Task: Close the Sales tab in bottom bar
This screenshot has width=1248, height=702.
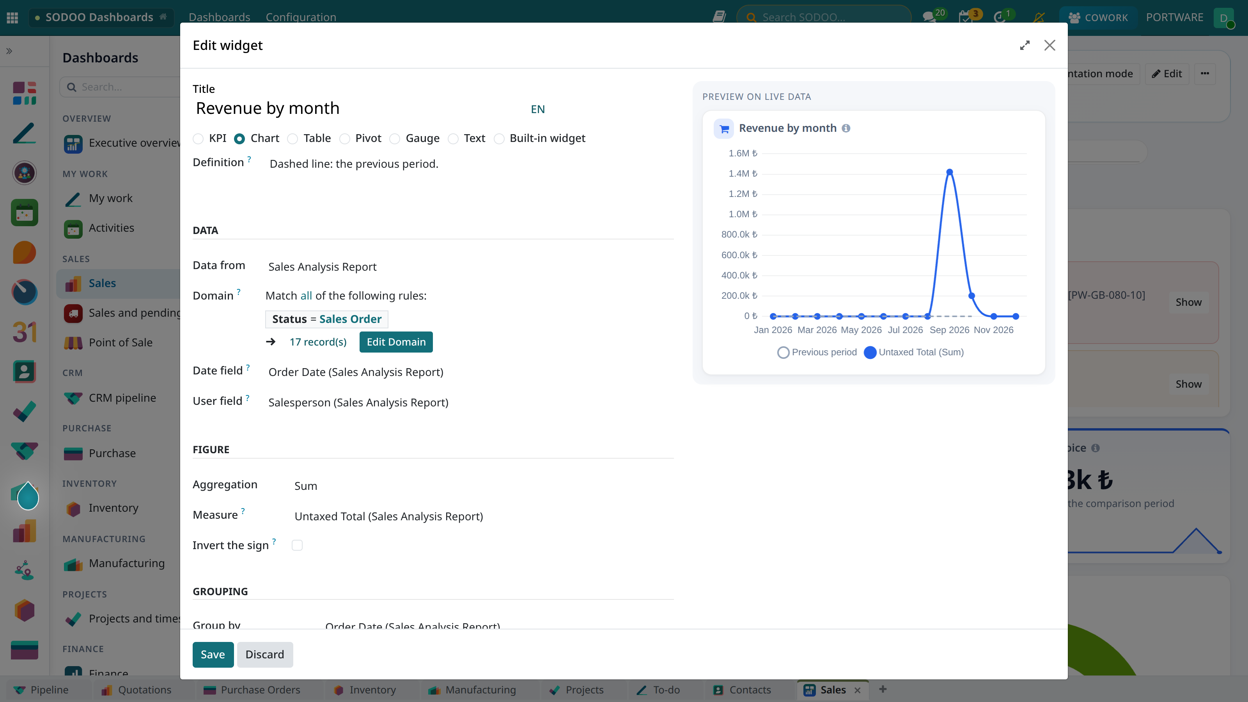Action: [x=858, y=690]
